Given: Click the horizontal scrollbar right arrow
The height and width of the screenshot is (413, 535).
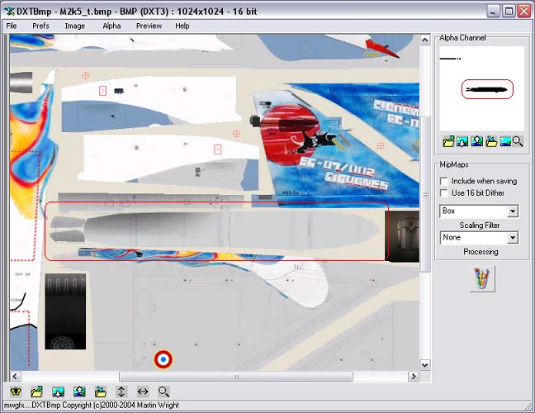Looking at the screenshot, I should tap(414, 377).
